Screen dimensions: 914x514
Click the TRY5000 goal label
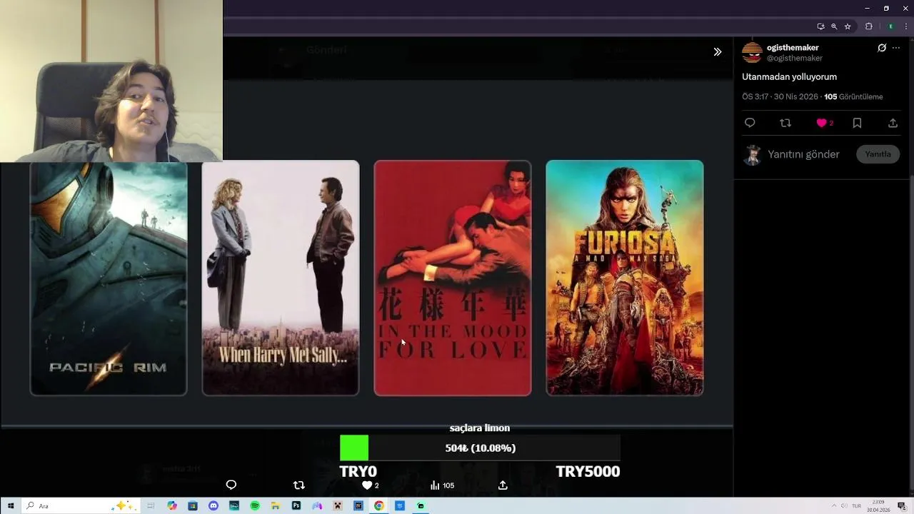588,472
